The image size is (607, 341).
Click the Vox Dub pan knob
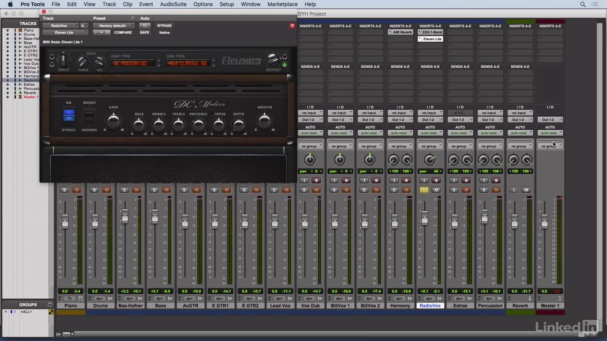(310, 160)
